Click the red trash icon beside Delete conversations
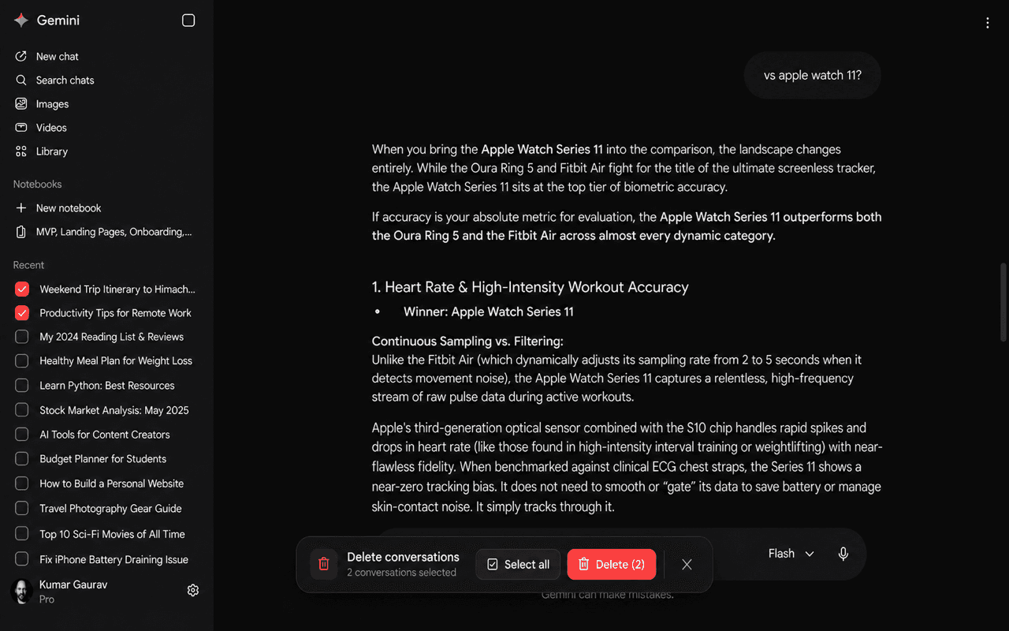Screen dimensions: 1009x631 pyautogui.click(x=323, y=564)
